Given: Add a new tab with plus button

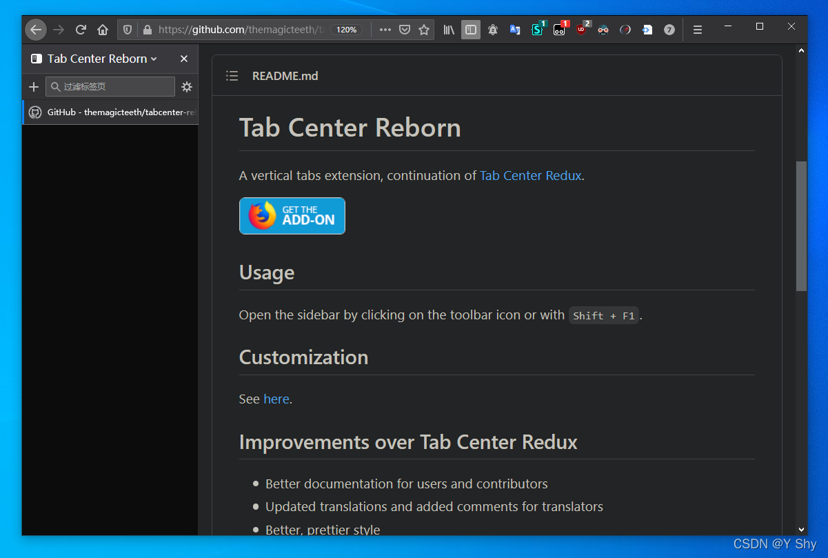Looking at the screenshot, I should [x=34, y=87].
